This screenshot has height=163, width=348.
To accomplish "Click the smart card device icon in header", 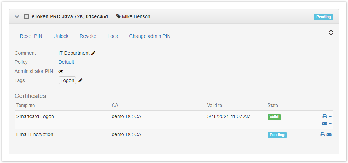I will (26, 16).
